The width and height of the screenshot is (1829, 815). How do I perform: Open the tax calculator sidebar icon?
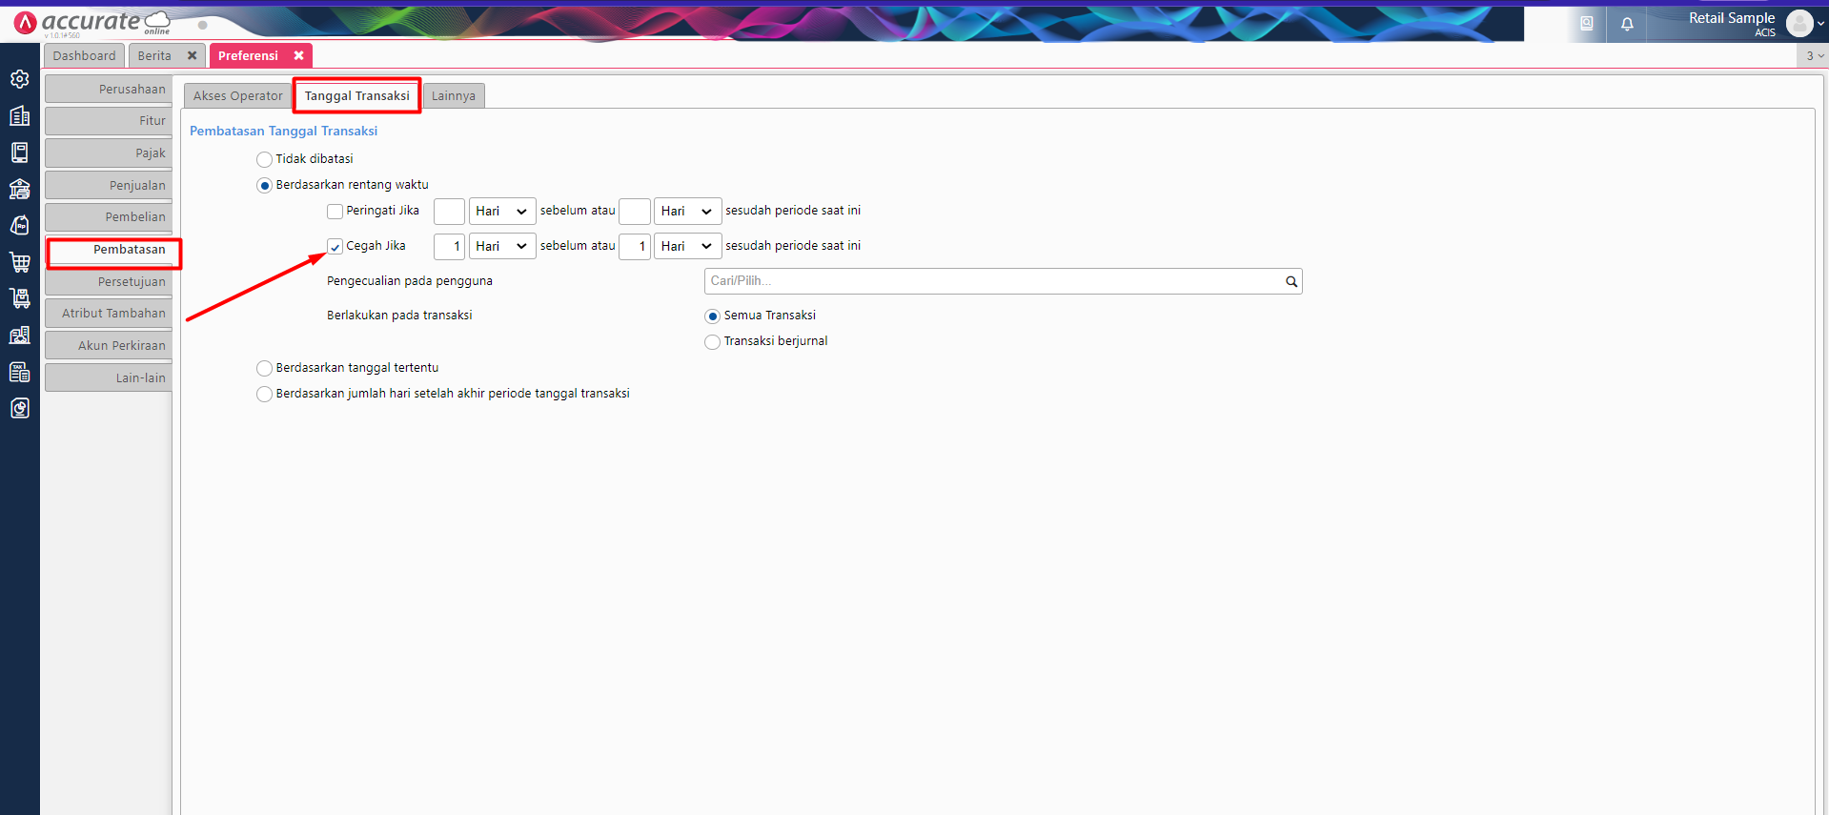click(19, 372)
